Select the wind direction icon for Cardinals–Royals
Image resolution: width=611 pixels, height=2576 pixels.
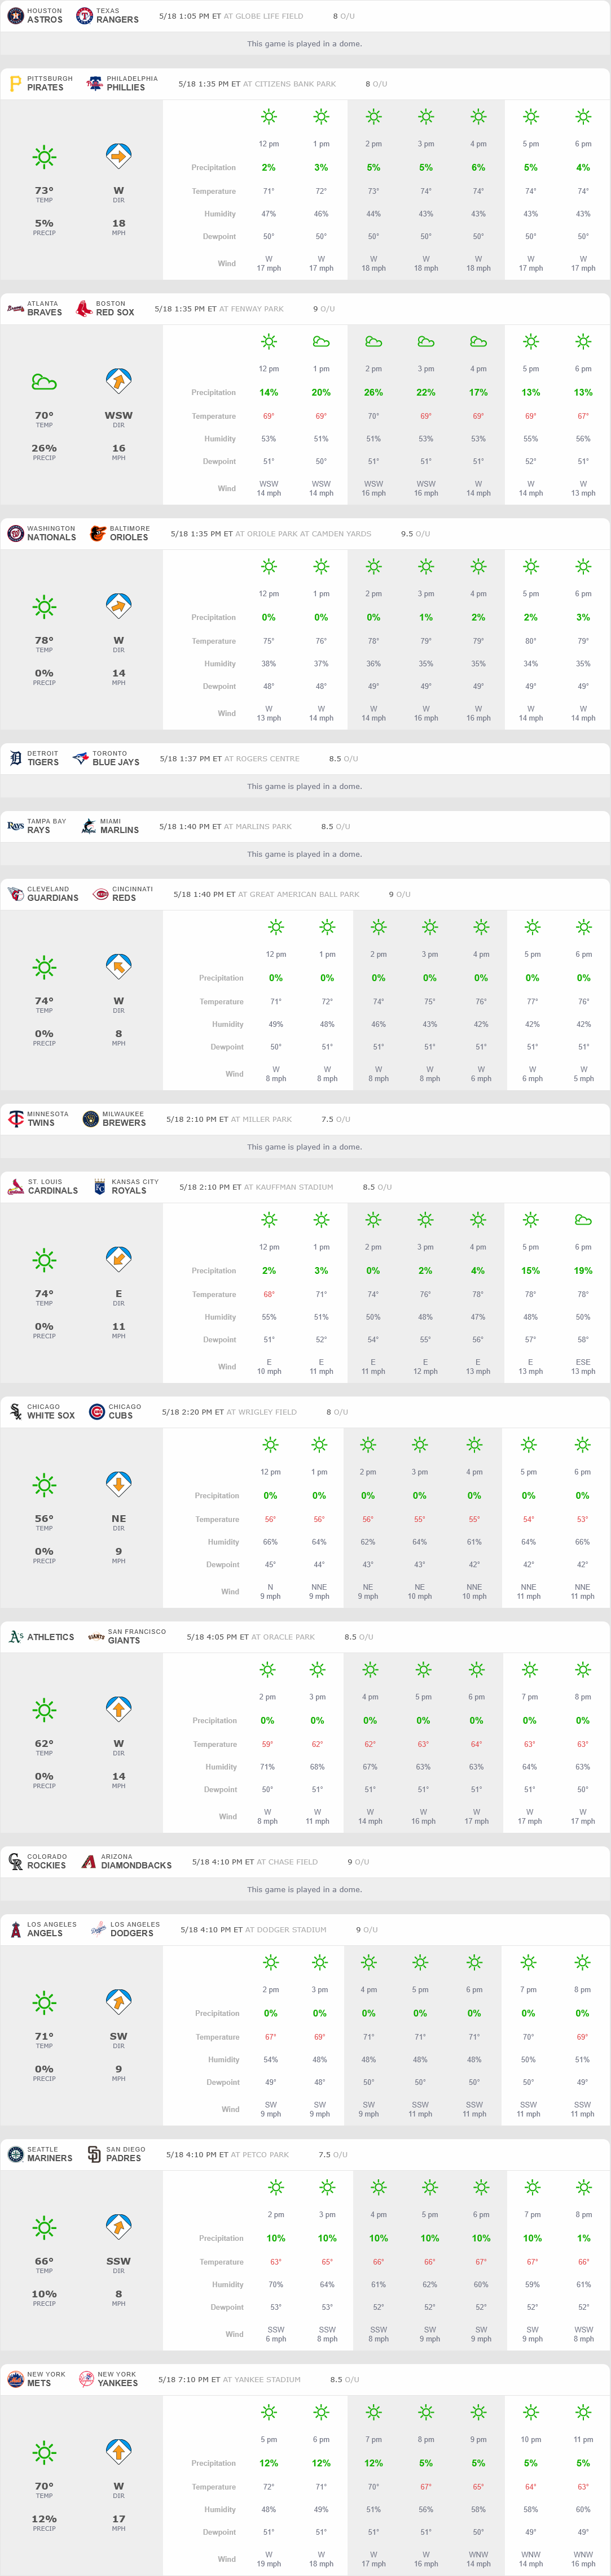point(119,1260)
